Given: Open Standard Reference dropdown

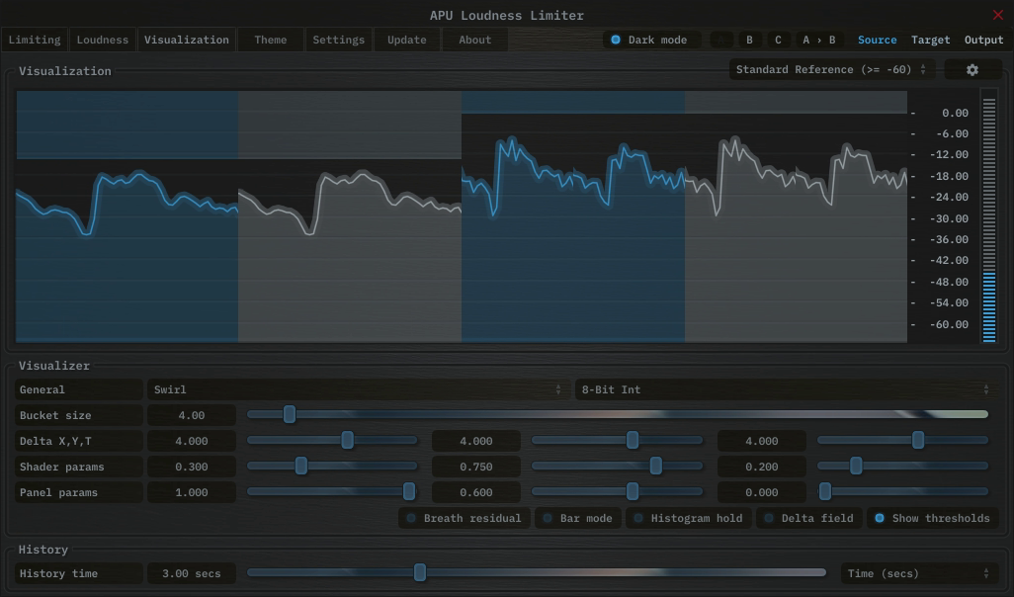Looking at the screenshot, I should click(831, 70).
